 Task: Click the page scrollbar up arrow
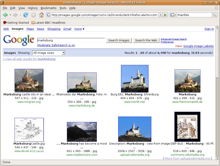[217, 28]
